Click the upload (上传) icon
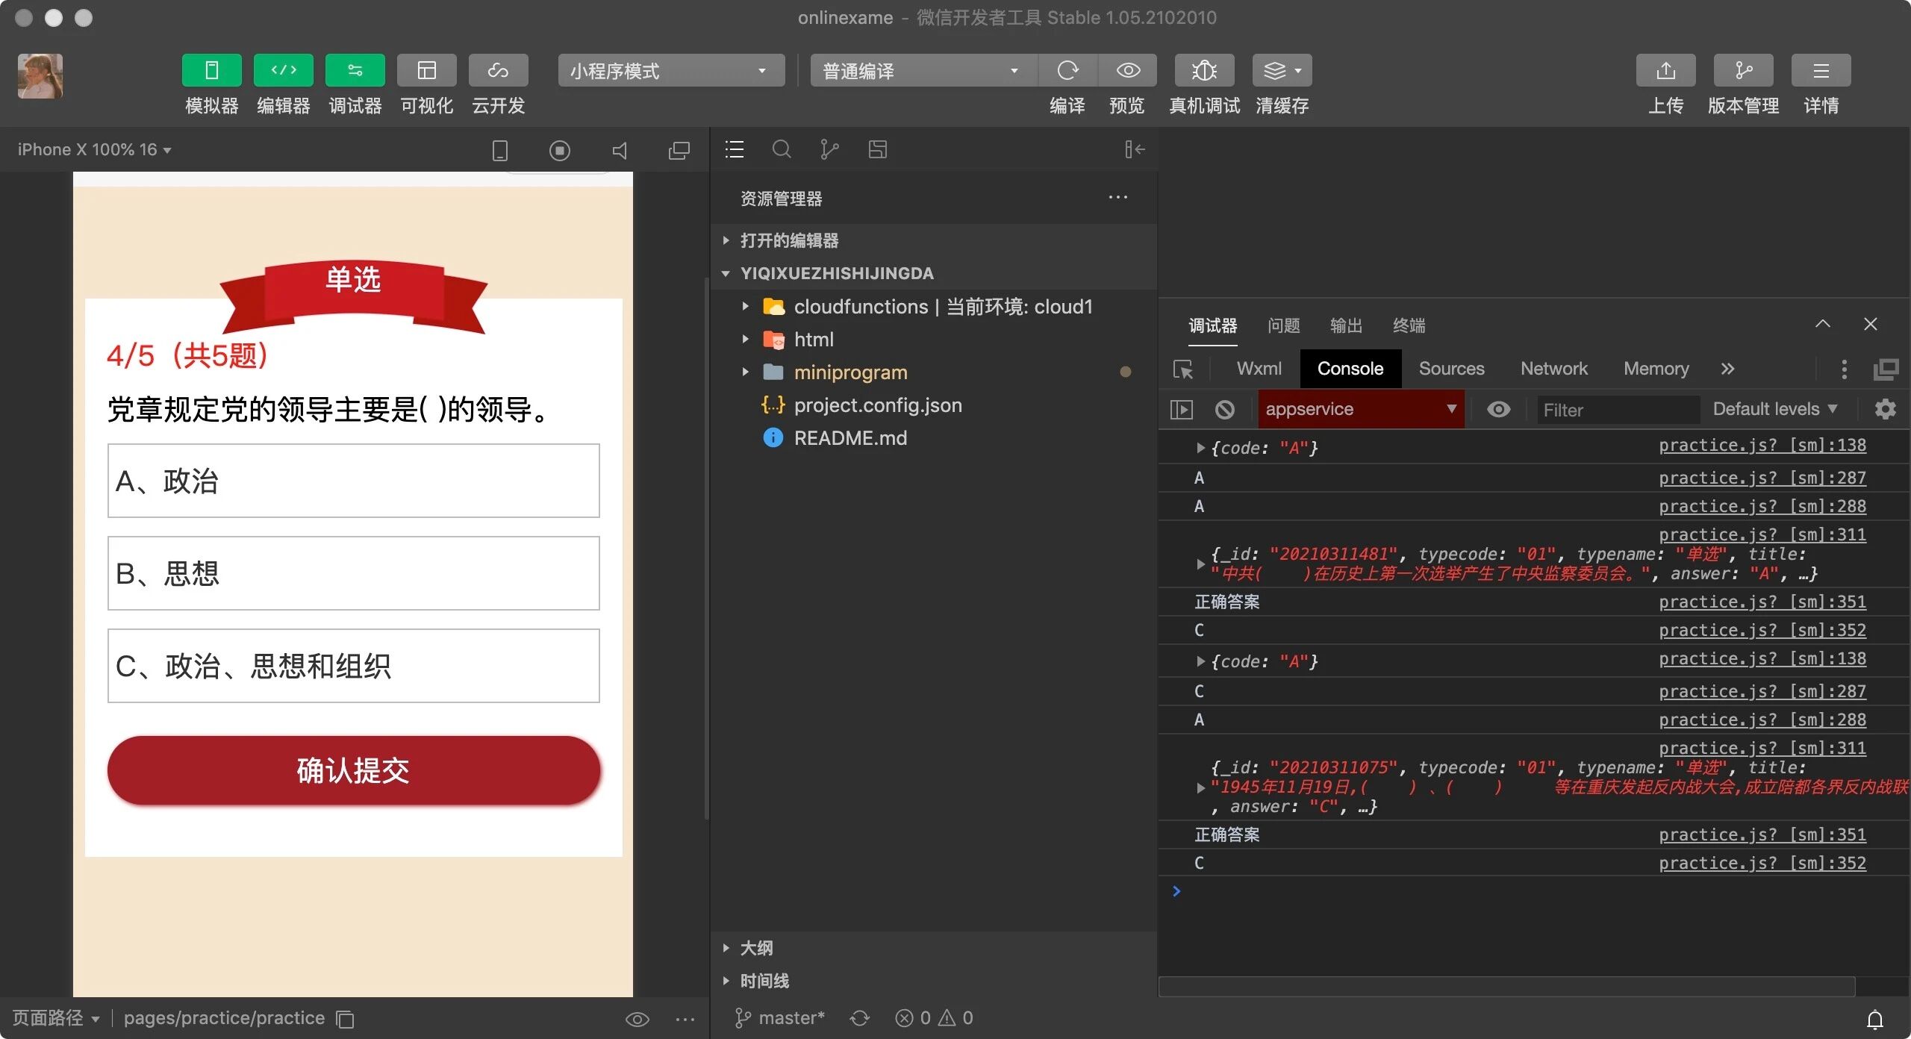The height and width of the screenshot is (1039, 1911). click(x=1665, y=71)
